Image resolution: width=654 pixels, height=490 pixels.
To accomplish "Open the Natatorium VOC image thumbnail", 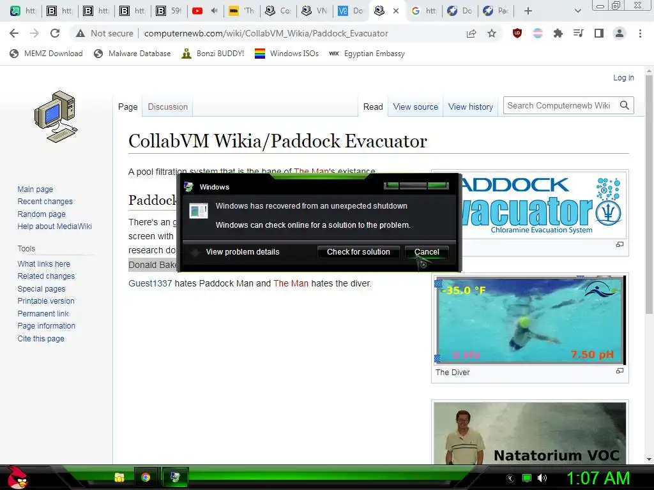I will 529,433.
